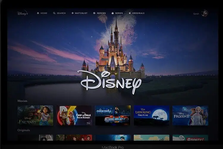The height and width of the screenshot is (149, 223).
Task: Open the Mickey profile avatar
Action: pos(204,13)
